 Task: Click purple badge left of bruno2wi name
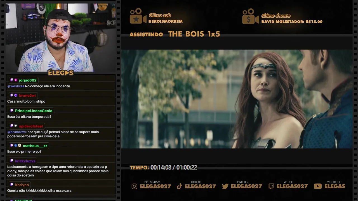(16, 95)
